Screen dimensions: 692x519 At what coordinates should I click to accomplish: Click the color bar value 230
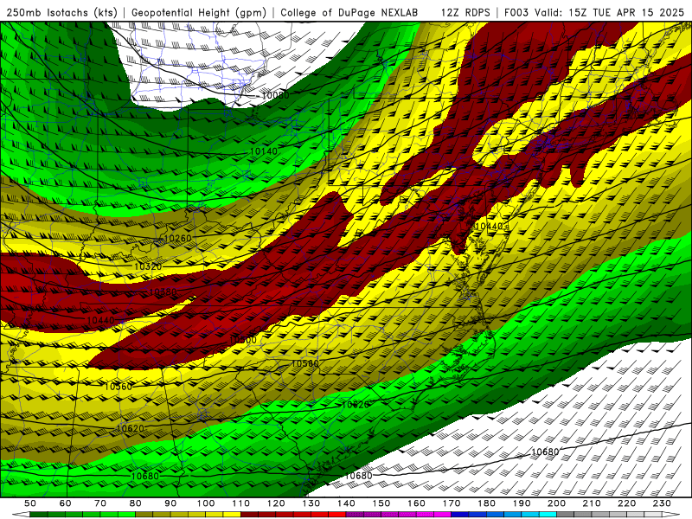[662, 503]
